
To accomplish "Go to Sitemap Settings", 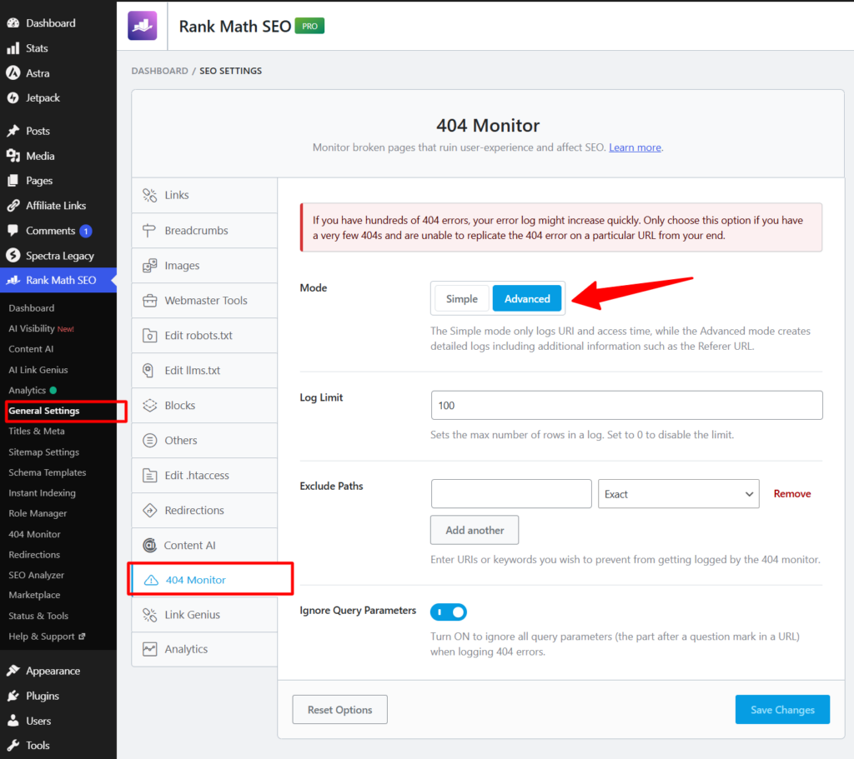I will (43, 452).
